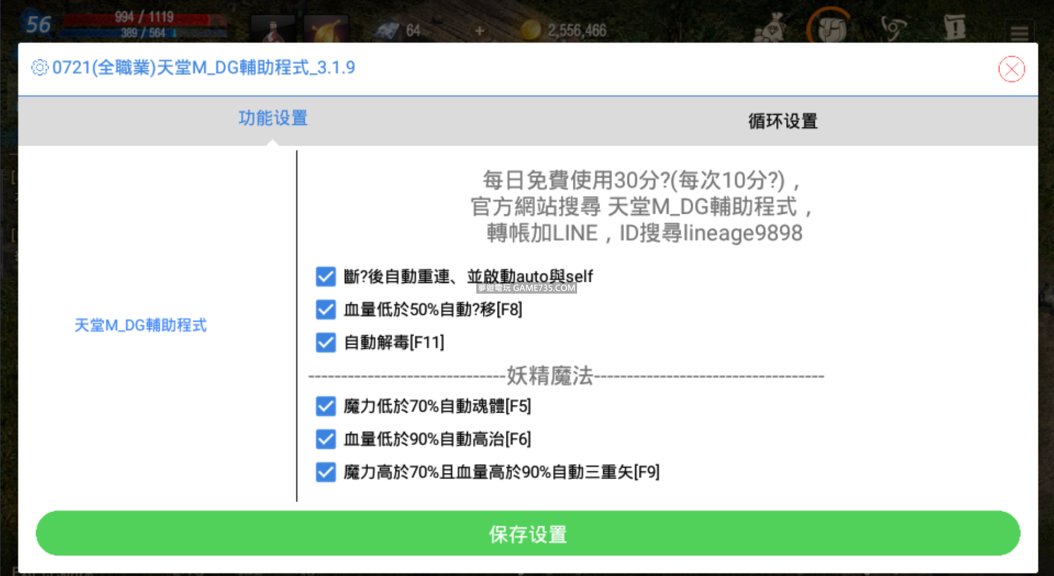Viewport: 1054px width, 576px height.
Task: Click the gear icon beside the script title
Action: click(x=40, y=68)
